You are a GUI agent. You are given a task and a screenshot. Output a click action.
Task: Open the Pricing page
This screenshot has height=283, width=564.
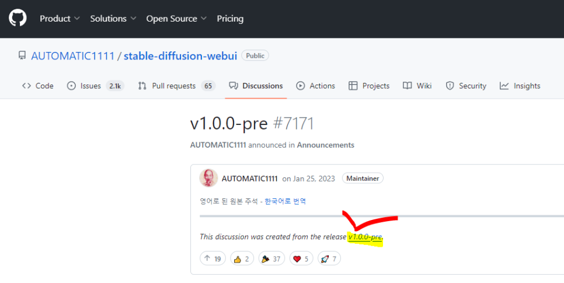pyautogui.click(x=230, y=19)
